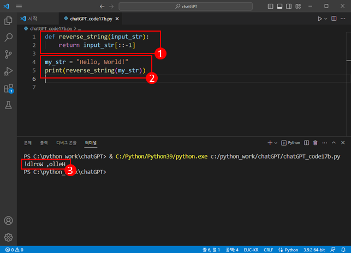Viewport: 351px width, 253px height.
Task: Open the Explorer view in activity bar
Action: tap(8, 21)
